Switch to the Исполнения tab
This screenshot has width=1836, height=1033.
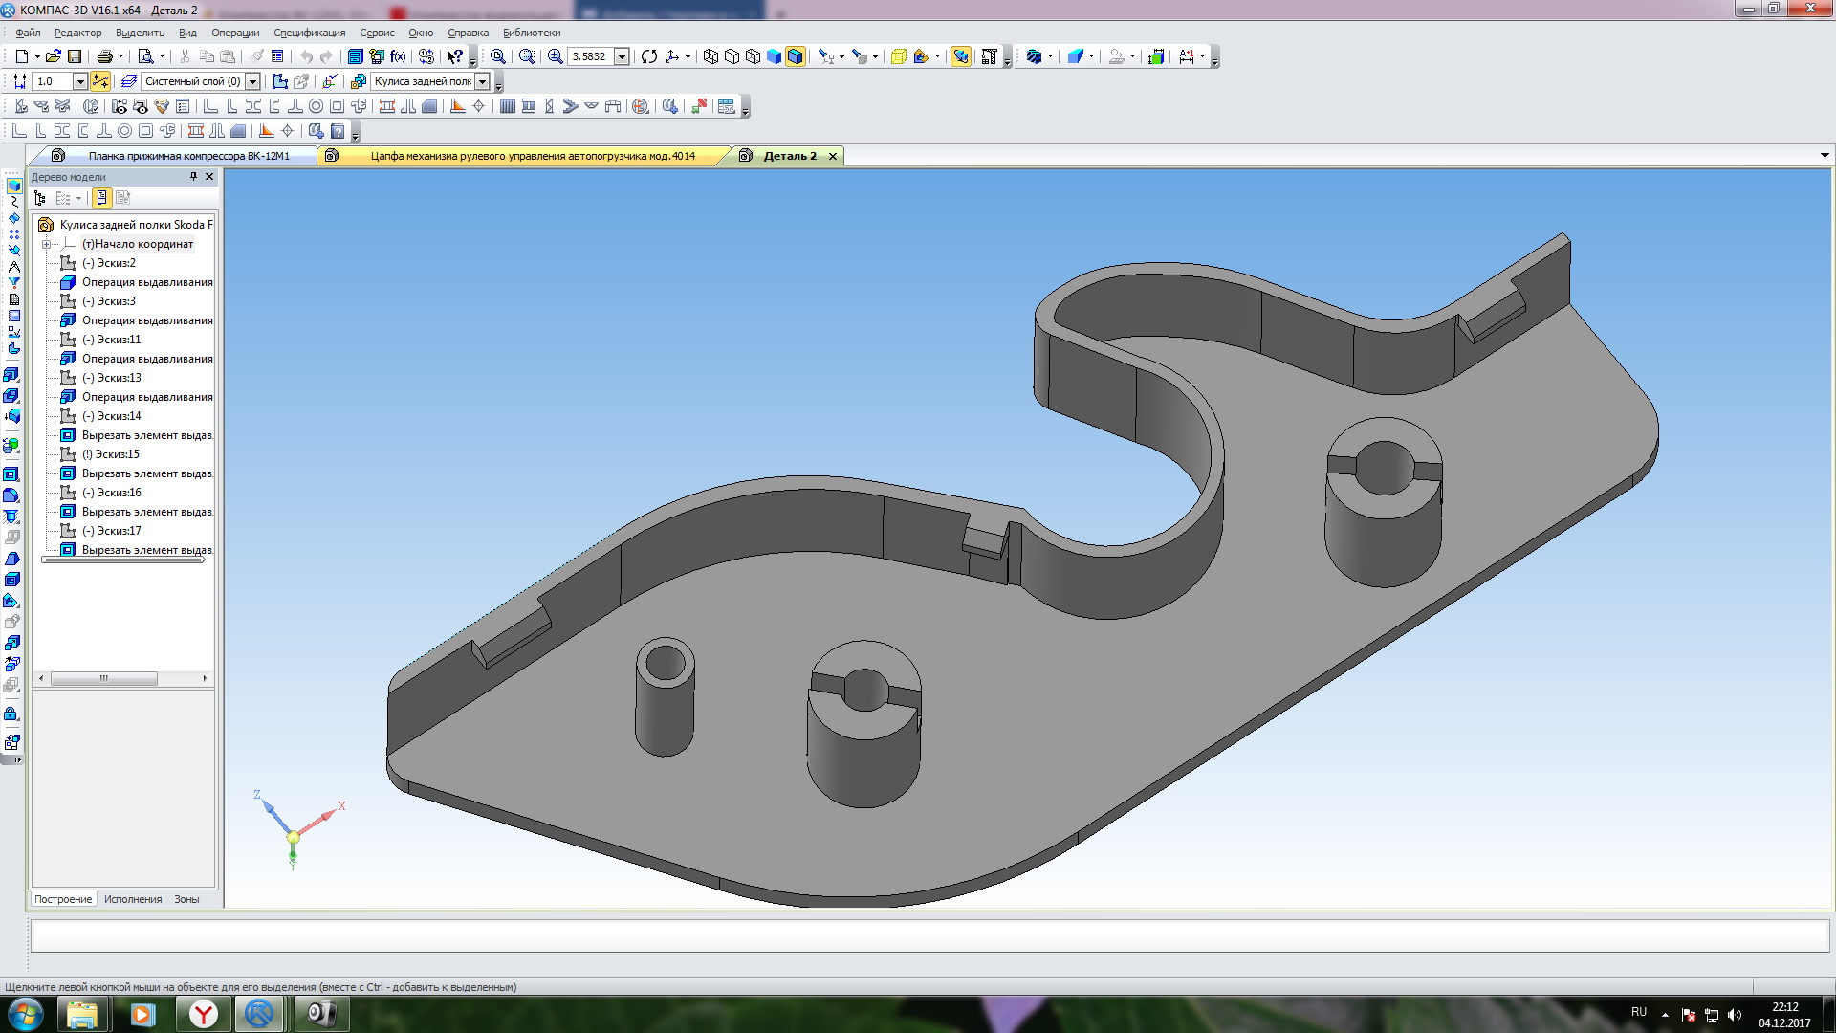(133, 899)
